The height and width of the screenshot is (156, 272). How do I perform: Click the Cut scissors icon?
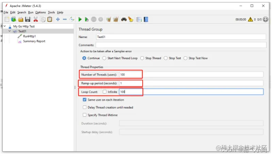pos(35,19)
